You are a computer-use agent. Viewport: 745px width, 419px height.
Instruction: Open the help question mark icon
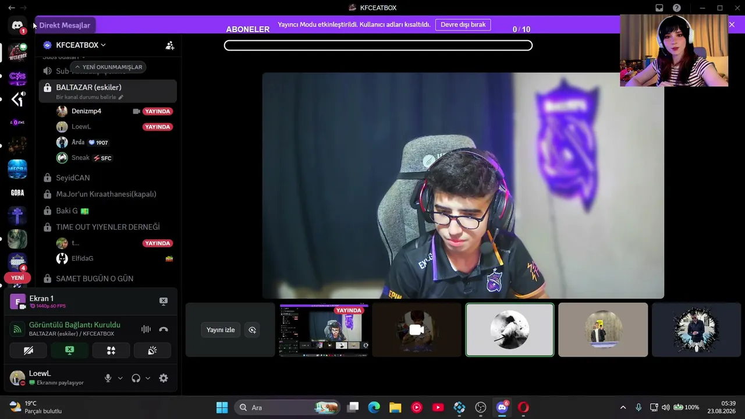click(x=677, y=8)
